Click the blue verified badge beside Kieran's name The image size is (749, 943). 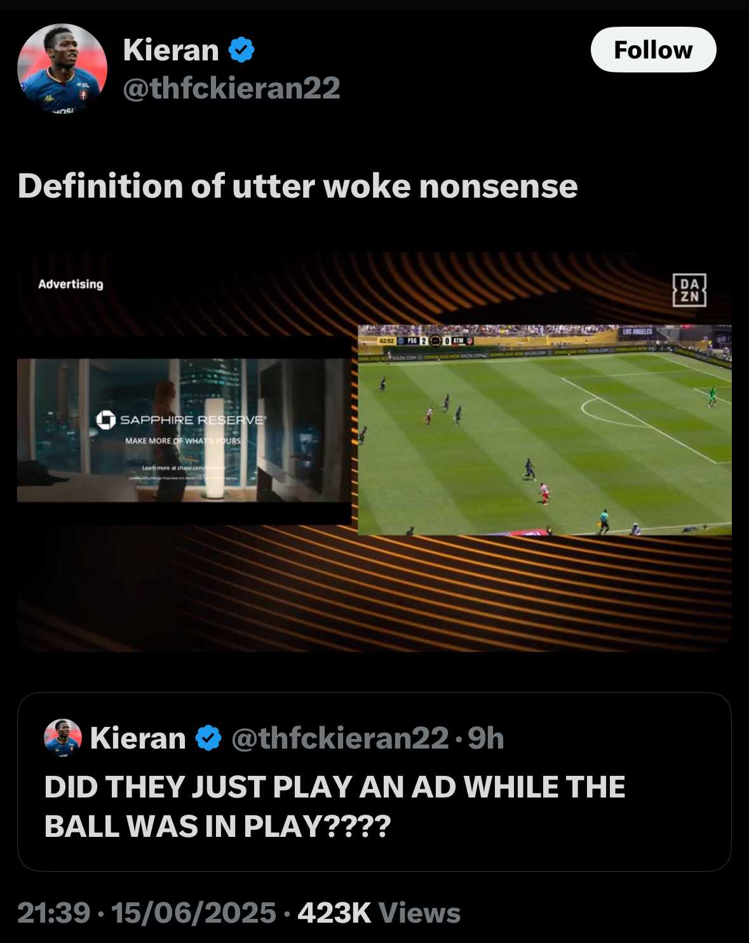point(241,50)
